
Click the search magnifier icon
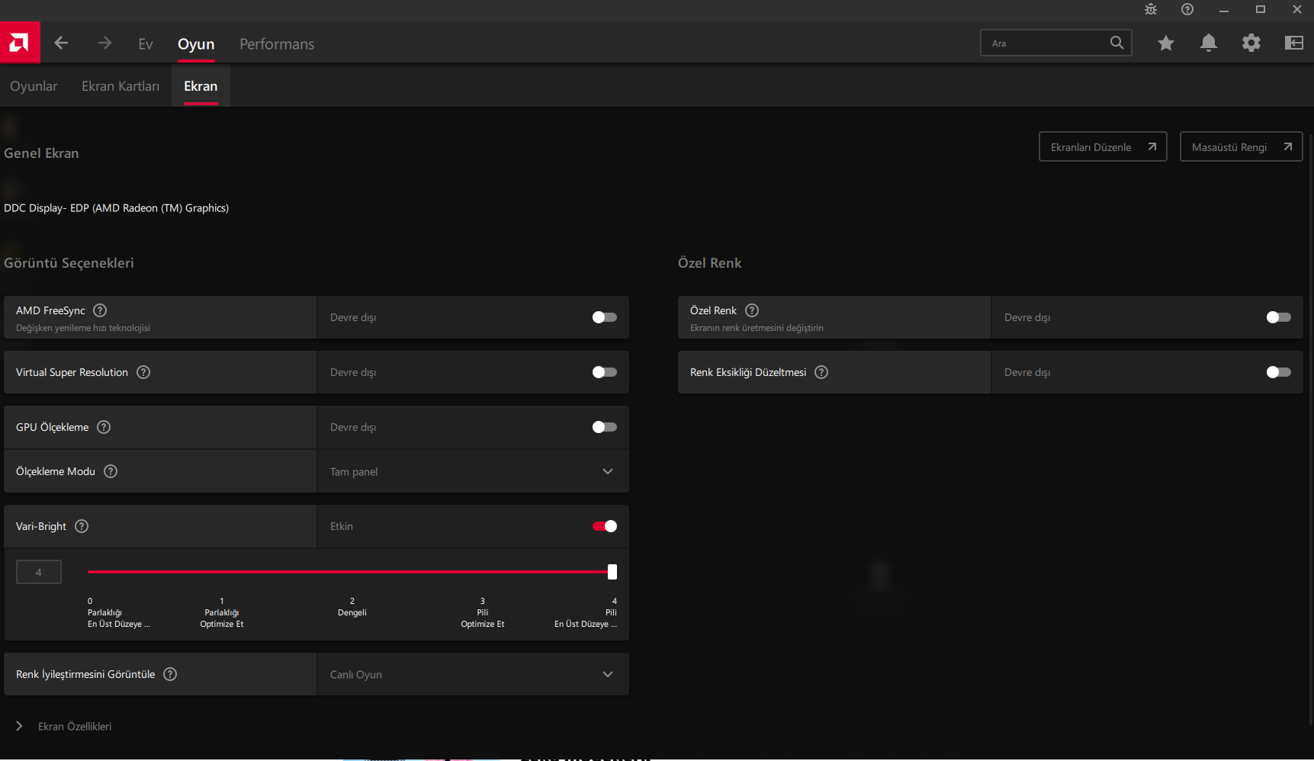coord(1116,43)
